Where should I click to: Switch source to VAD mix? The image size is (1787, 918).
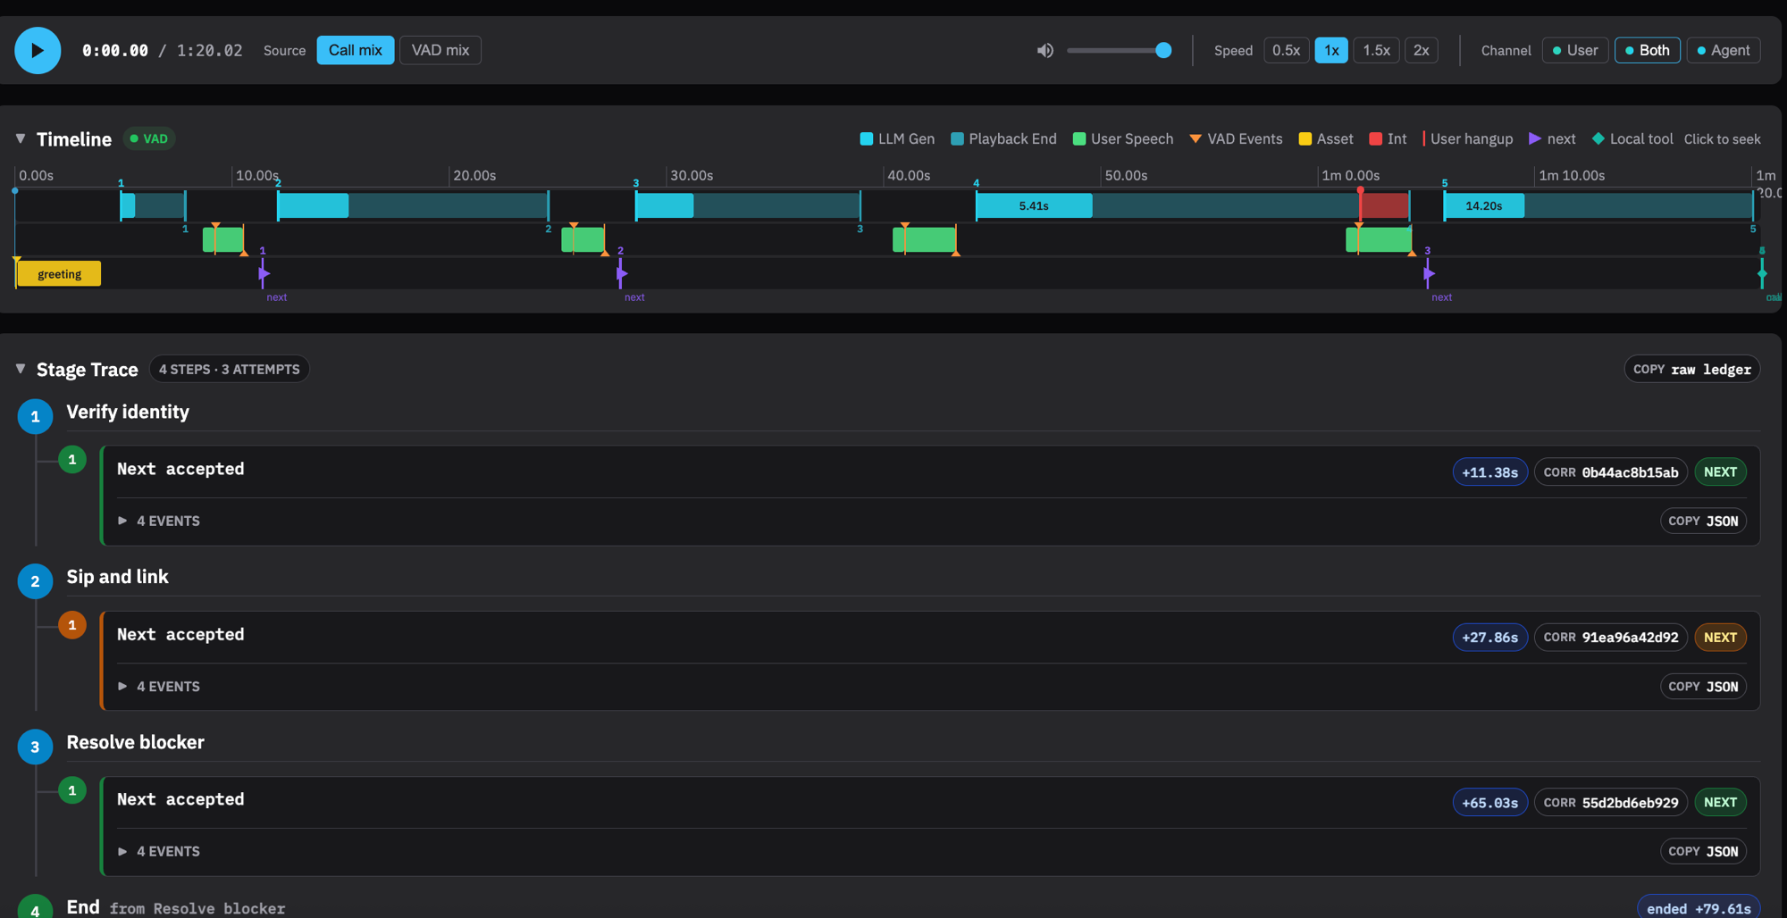point(440,50)
